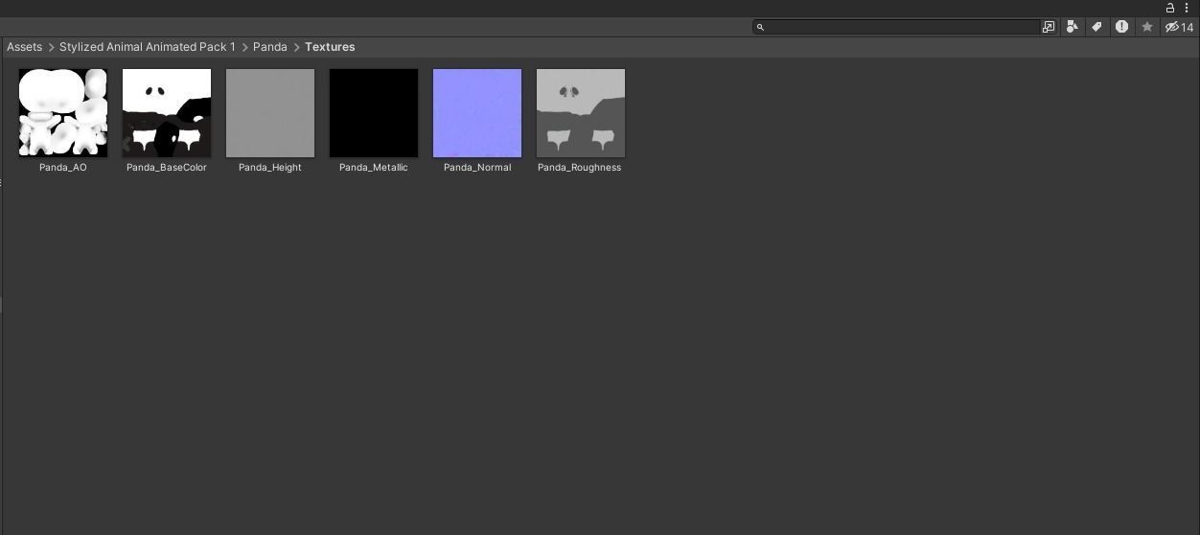Toggle hidden packages visibility showing 14
Viewport: 1200px width, 535px height.
coord(1179,27)
